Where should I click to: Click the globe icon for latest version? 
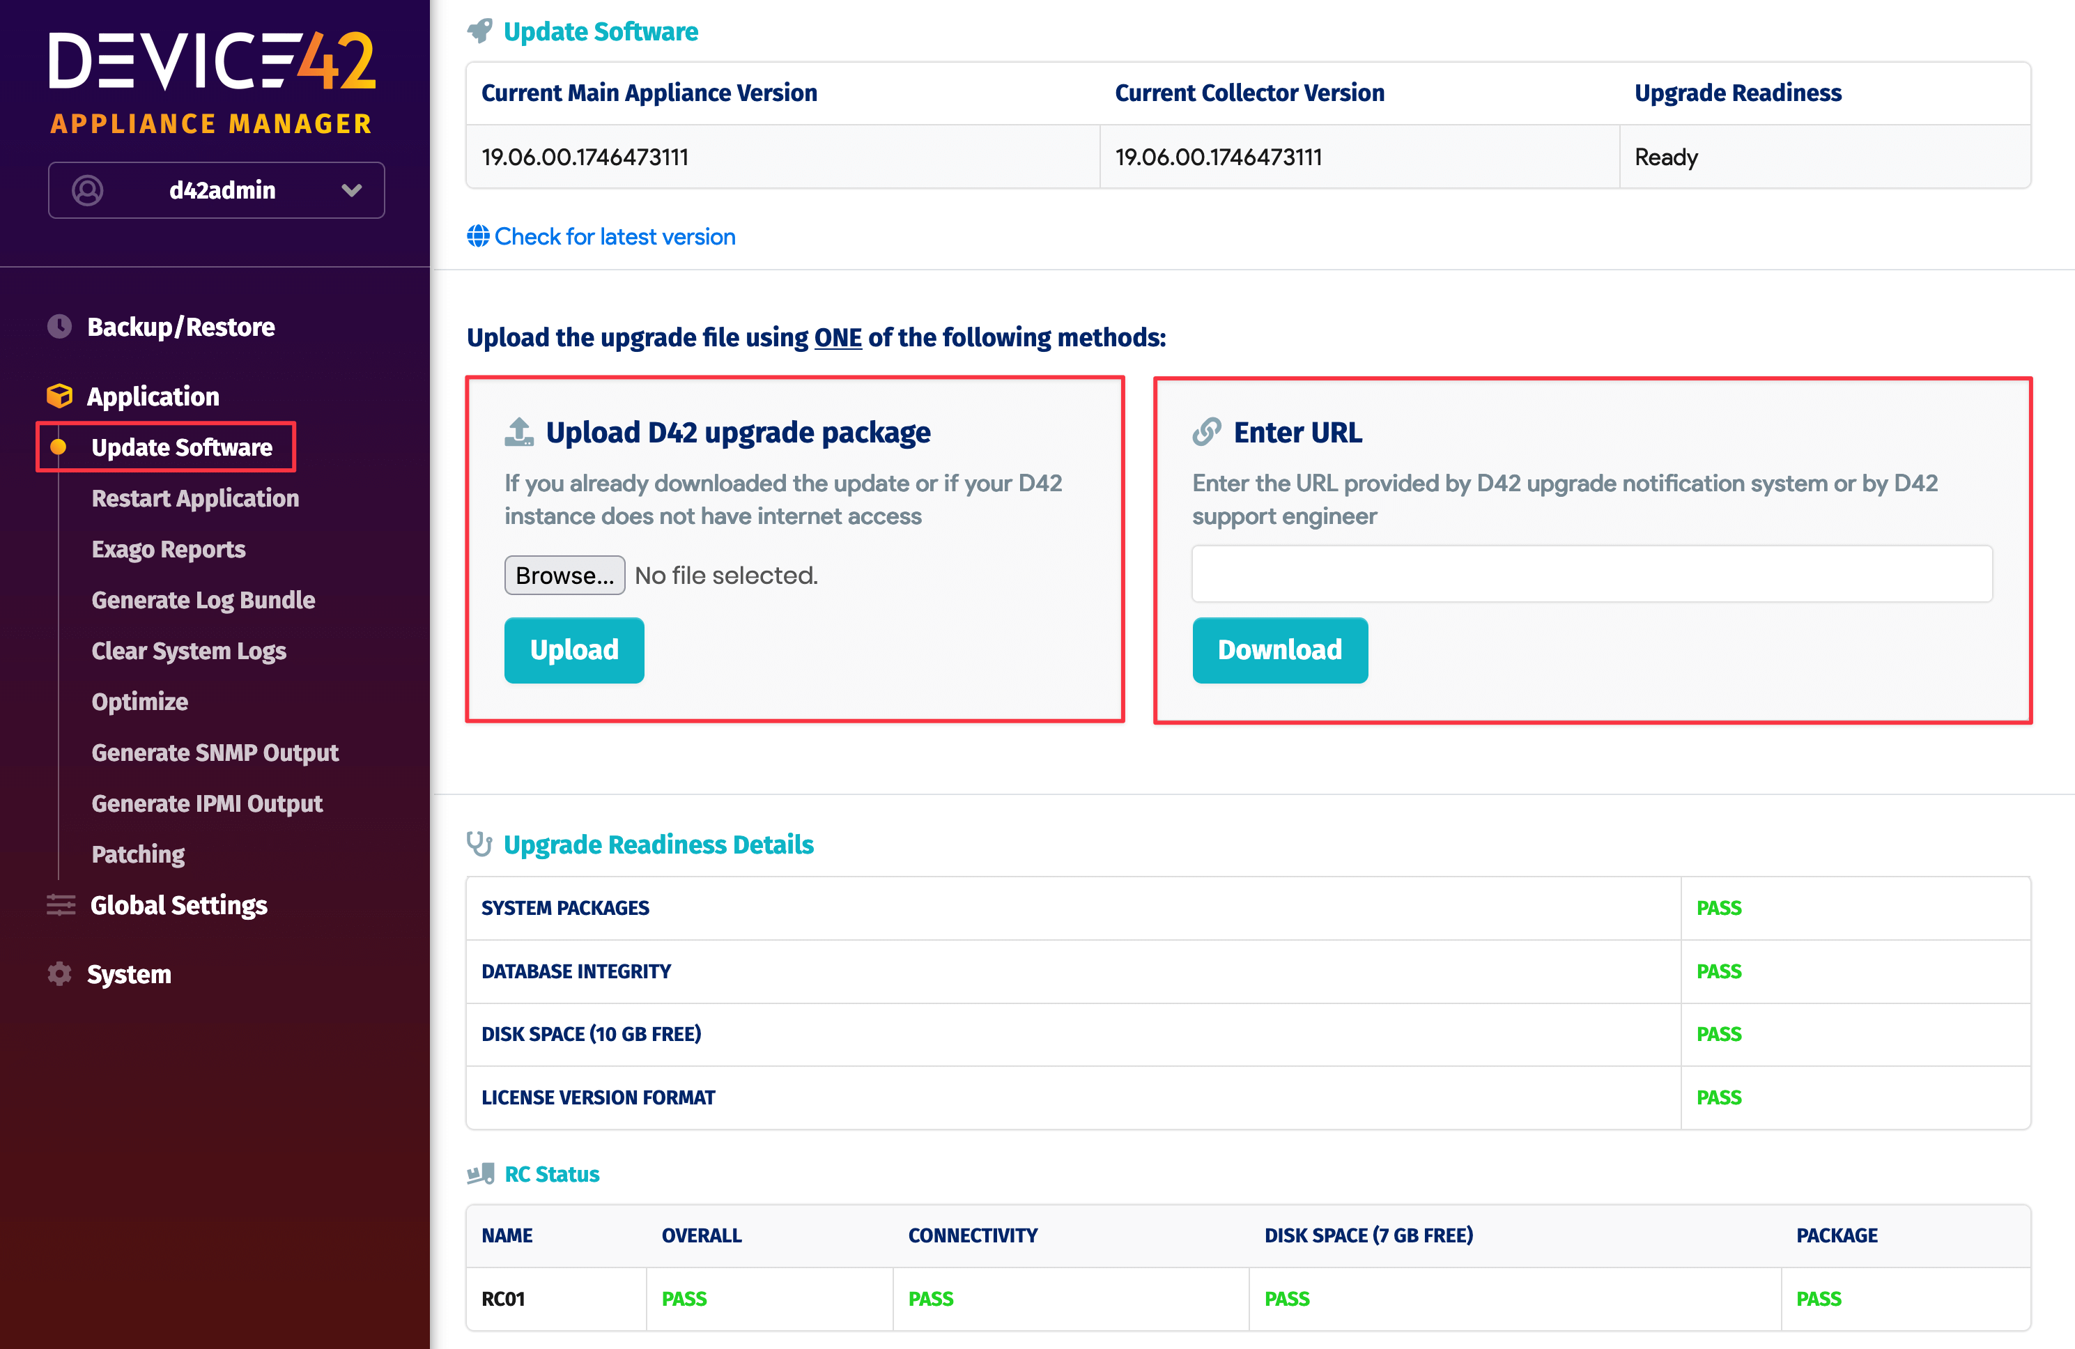pyautogui.click(x=478, y=236)
